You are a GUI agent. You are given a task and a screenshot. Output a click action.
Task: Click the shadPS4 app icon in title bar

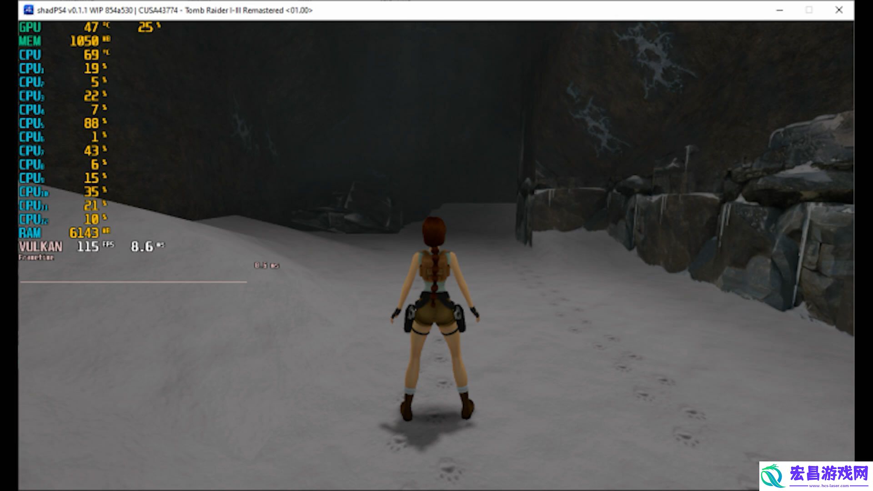28,10
